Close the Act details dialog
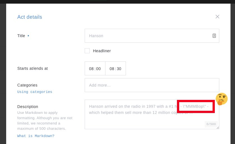This screenshot has height=144, width=235. pos(217,16)
